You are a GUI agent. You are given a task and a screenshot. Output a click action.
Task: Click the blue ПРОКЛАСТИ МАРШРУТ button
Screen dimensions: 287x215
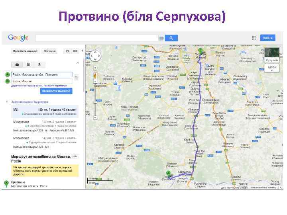coord(56,91)
